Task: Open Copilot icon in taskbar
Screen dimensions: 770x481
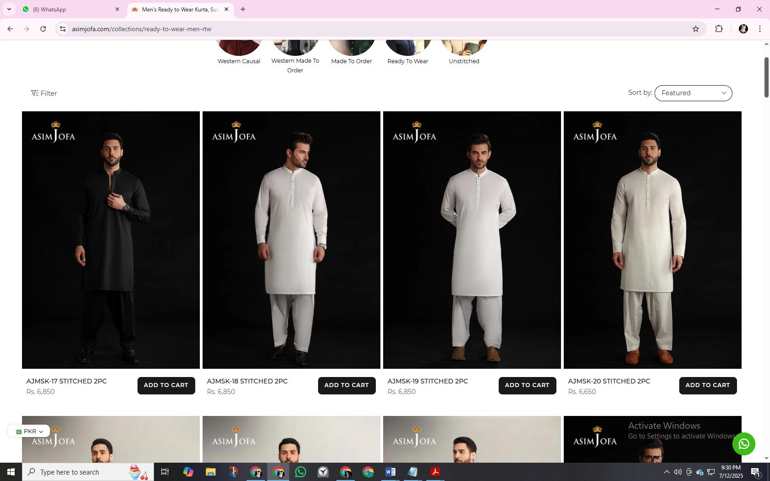Action: (188, 472)
